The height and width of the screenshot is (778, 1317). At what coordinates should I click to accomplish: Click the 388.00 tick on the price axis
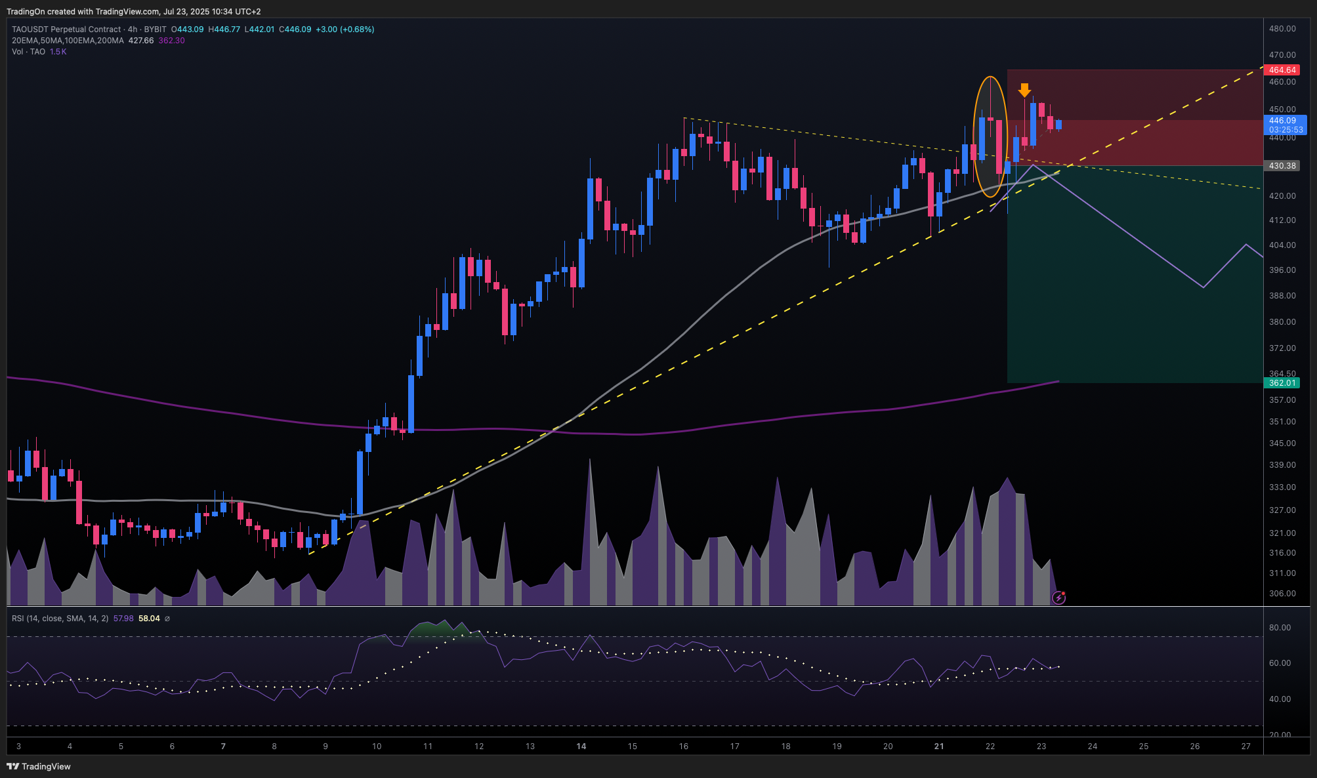pos(1282,296)
